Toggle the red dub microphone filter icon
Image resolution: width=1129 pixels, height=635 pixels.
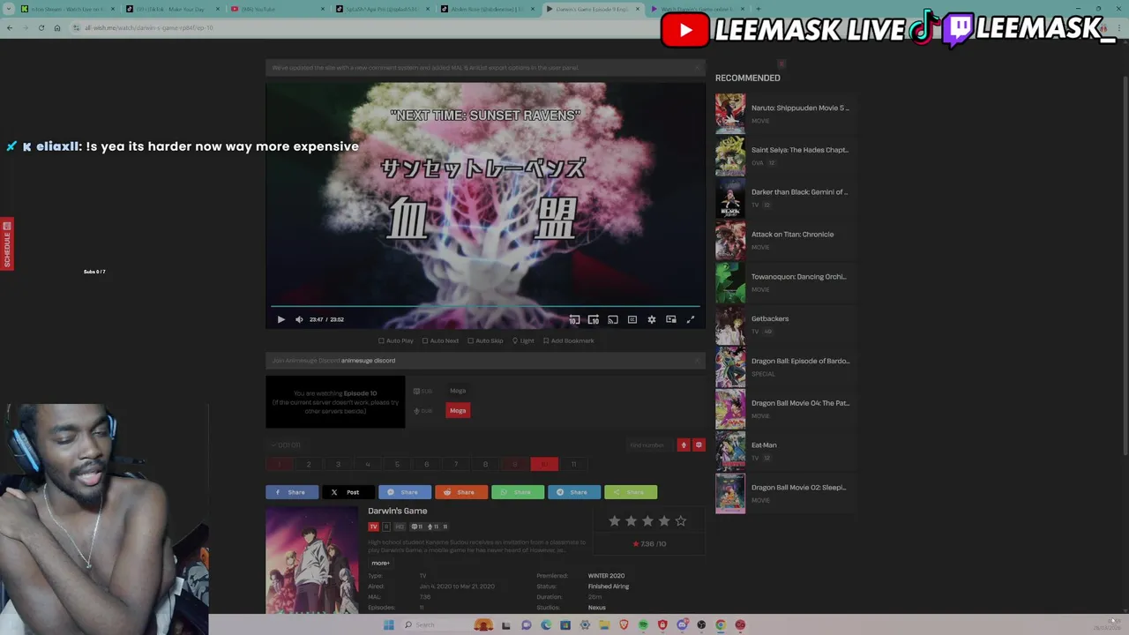[683, 445]
